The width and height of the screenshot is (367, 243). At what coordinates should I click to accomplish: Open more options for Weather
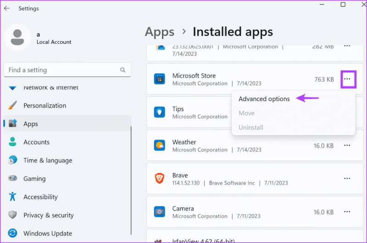347,146
